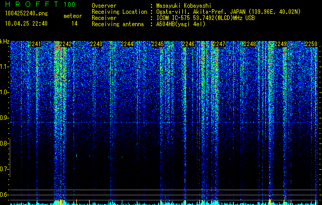Click the 1.1 frequency axis label
Viewport: 322px width, 205px height.
[4, 67]
